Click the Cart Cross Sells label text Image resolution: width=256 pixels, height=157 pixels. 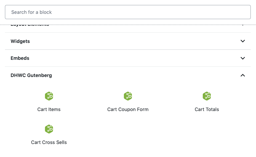(49, 142)
